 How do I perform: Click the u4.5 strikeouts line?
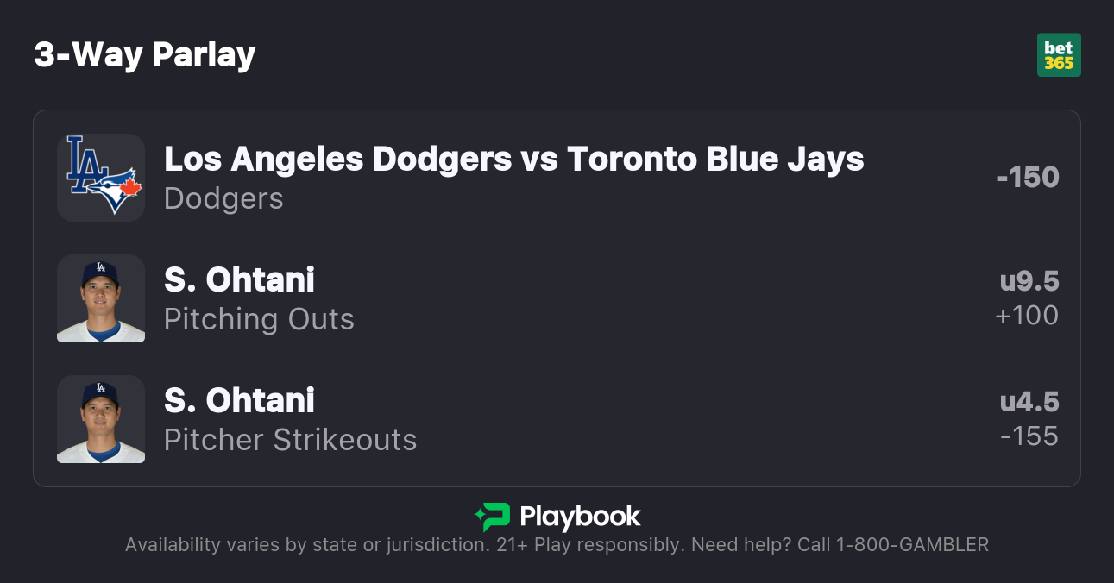coord(1029,402)
